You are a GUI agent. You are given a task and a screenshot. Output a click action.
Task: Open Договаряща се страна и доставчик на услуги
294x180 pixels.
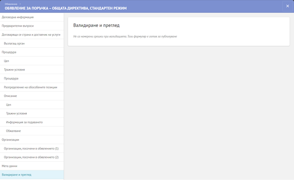[x=31, y=34]
